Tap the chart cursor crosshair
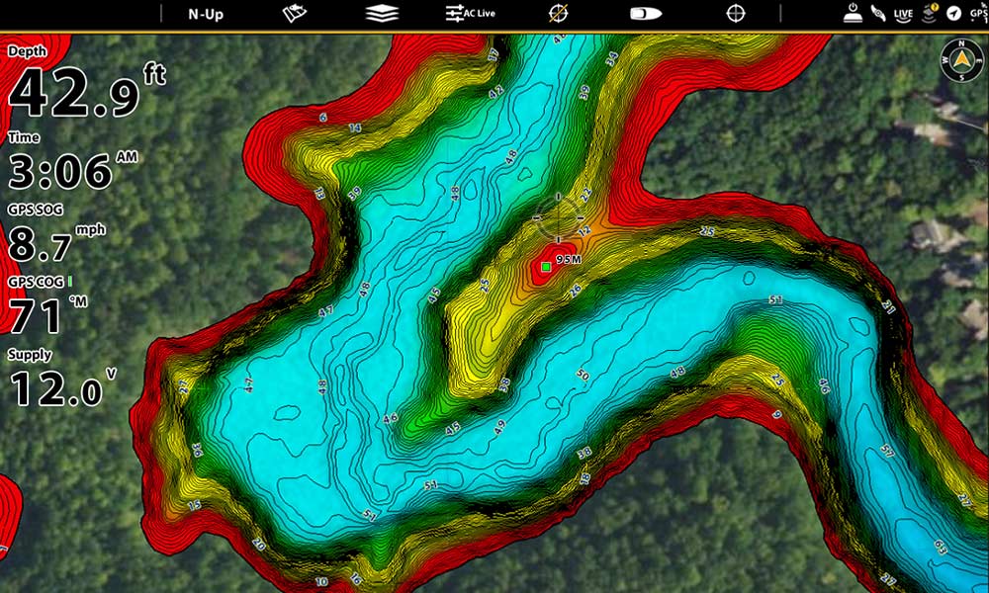 558,218
